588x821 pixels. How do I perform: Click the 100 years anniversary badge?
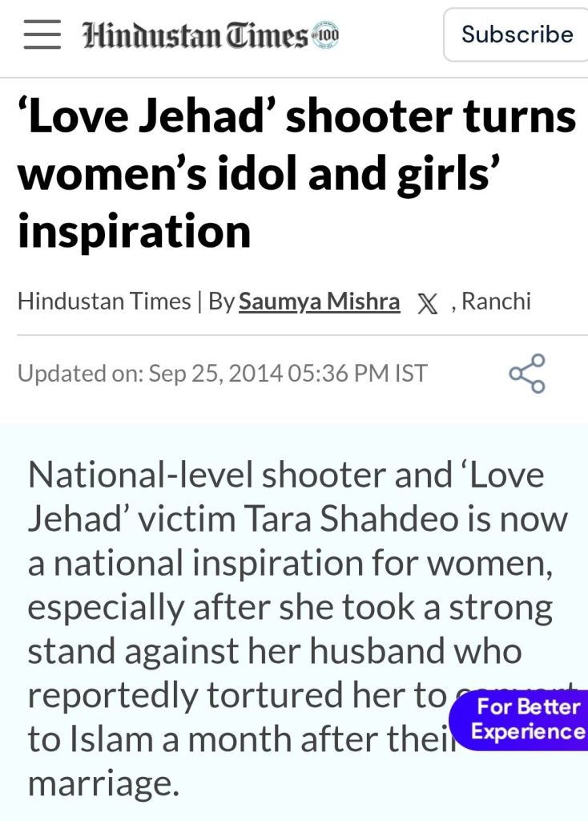tap(324, 35)
